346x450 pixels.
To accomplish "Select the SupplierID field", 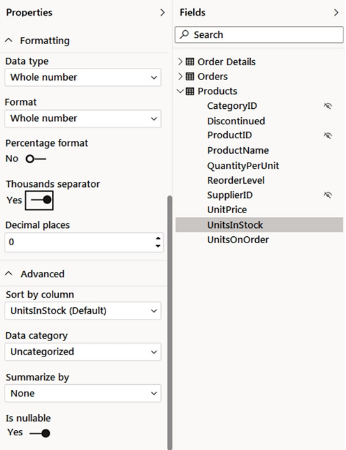I will pyautogui.click(x=230, y=195).
